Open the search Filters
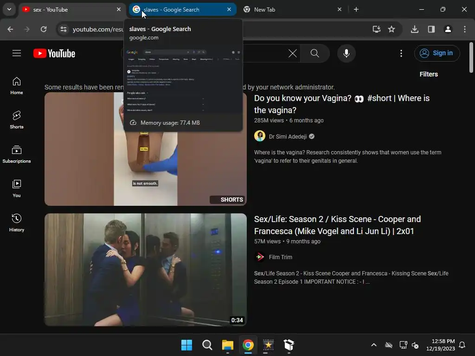This screenshot has width=475, height=356. pyautogui.click(x=428, y=74)
